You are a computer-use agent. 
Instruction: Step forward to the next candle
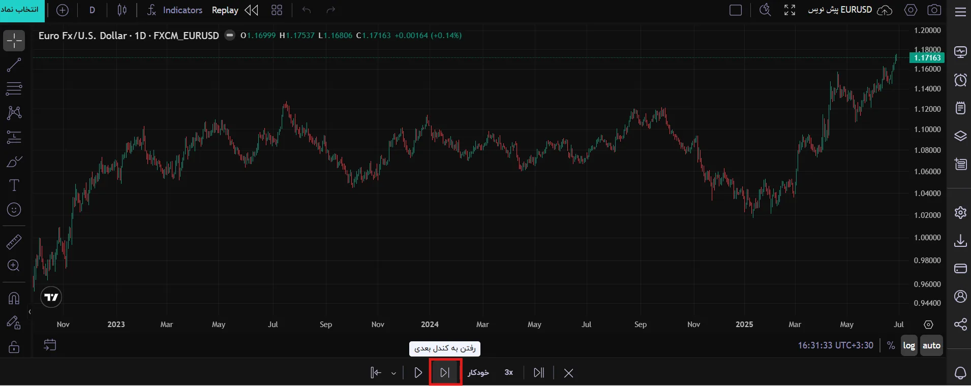(445, 373)
